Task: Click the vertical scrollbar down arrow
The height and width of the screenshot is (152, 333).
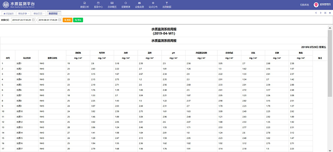Action: coord(330,150)
